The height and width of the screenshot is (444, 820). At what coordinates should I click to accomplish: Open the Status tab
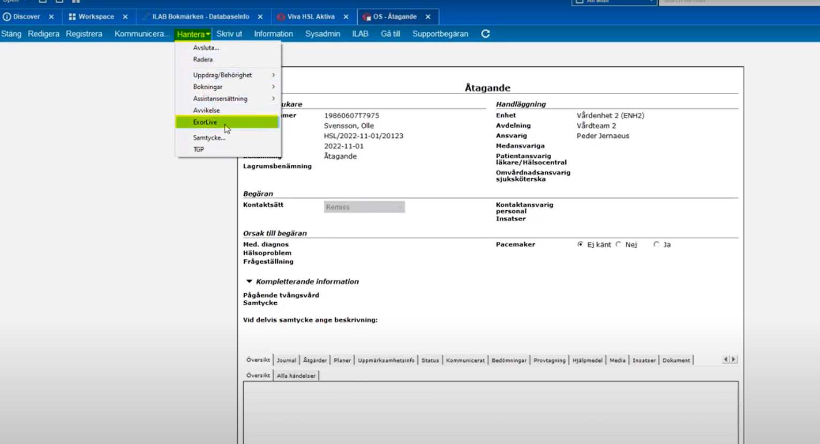(x=430, y=360)
